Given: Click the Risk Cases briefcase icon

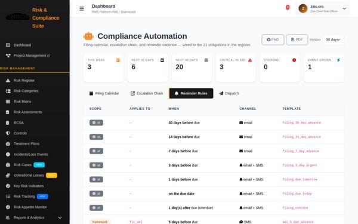Looking at the screenshot, I should tap(8, 165).
